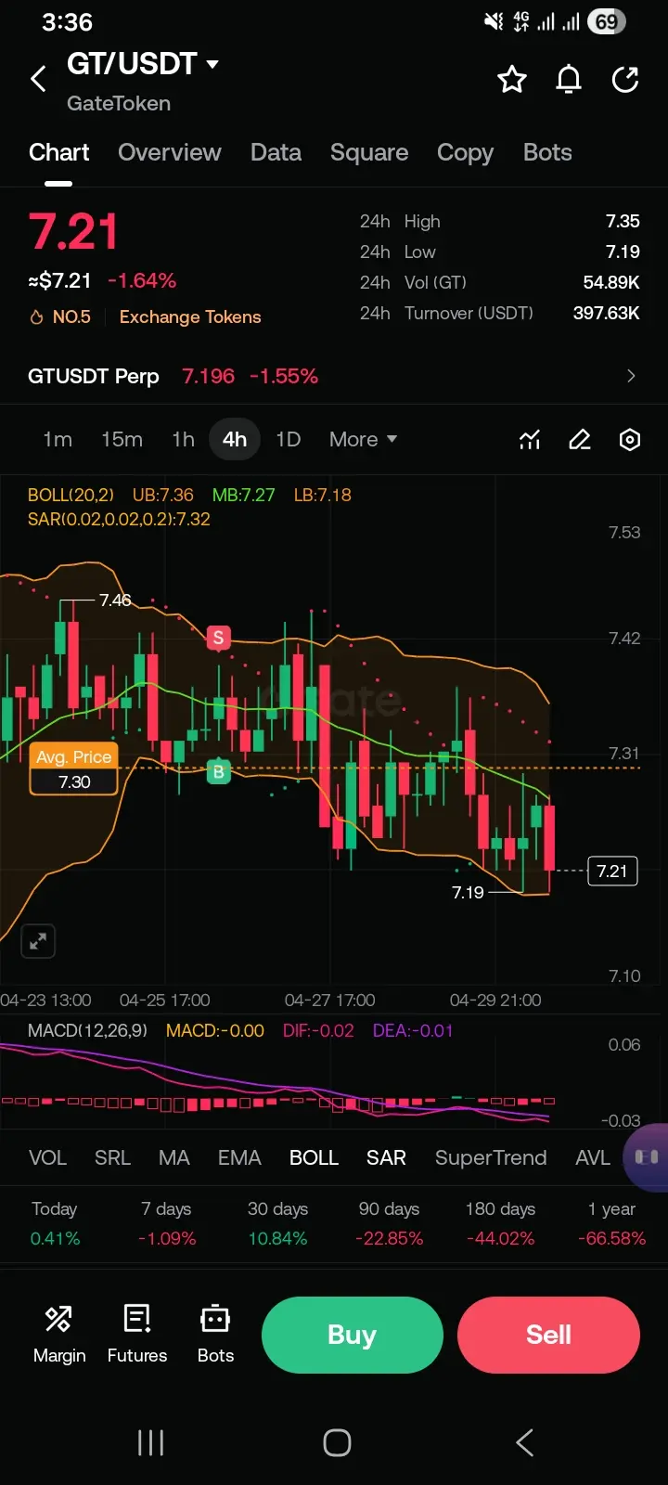Screen dimensions: 668x1485
Task: Open chart indicators icon
Action: click(530, 439)
